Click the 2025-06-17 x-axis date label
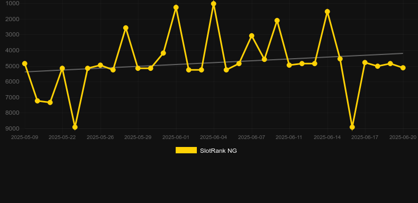The height and width of the screenshot is (203, 418). click(x=365, y=137)
